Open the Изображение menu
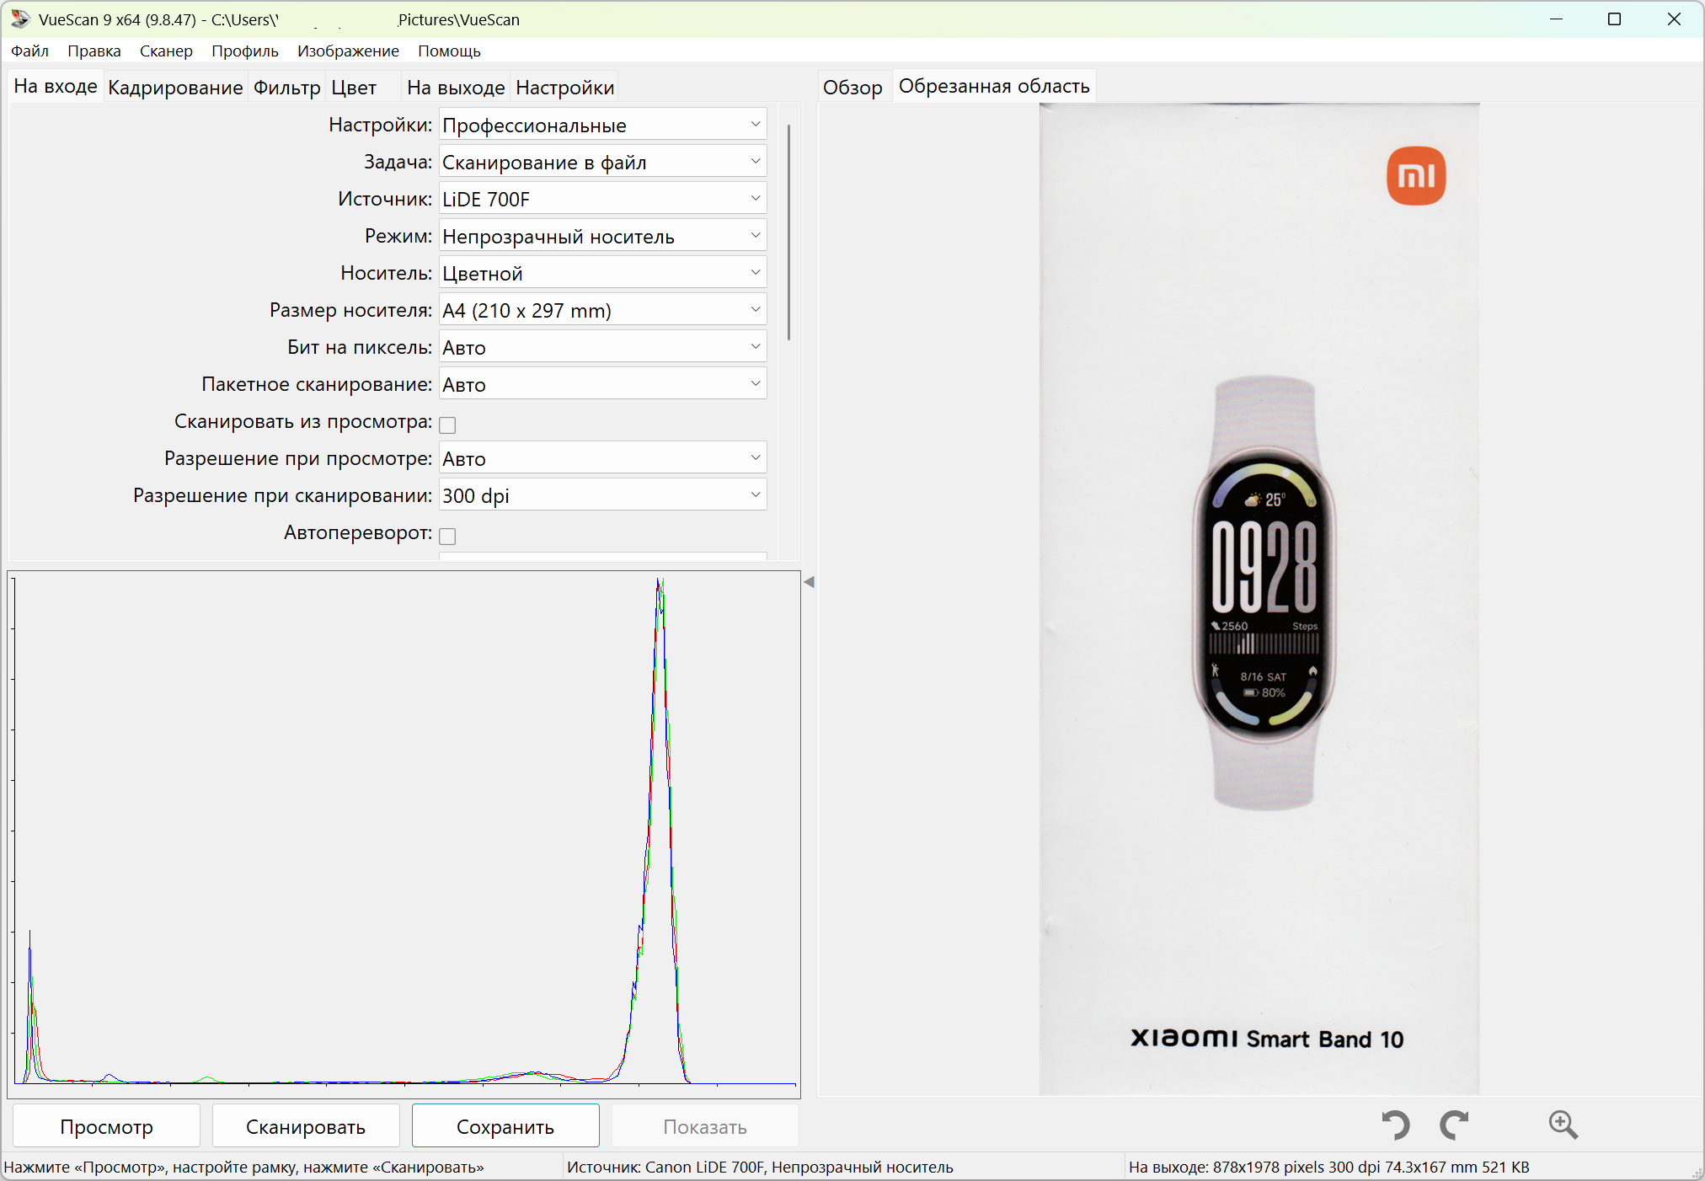 [348, 51]
